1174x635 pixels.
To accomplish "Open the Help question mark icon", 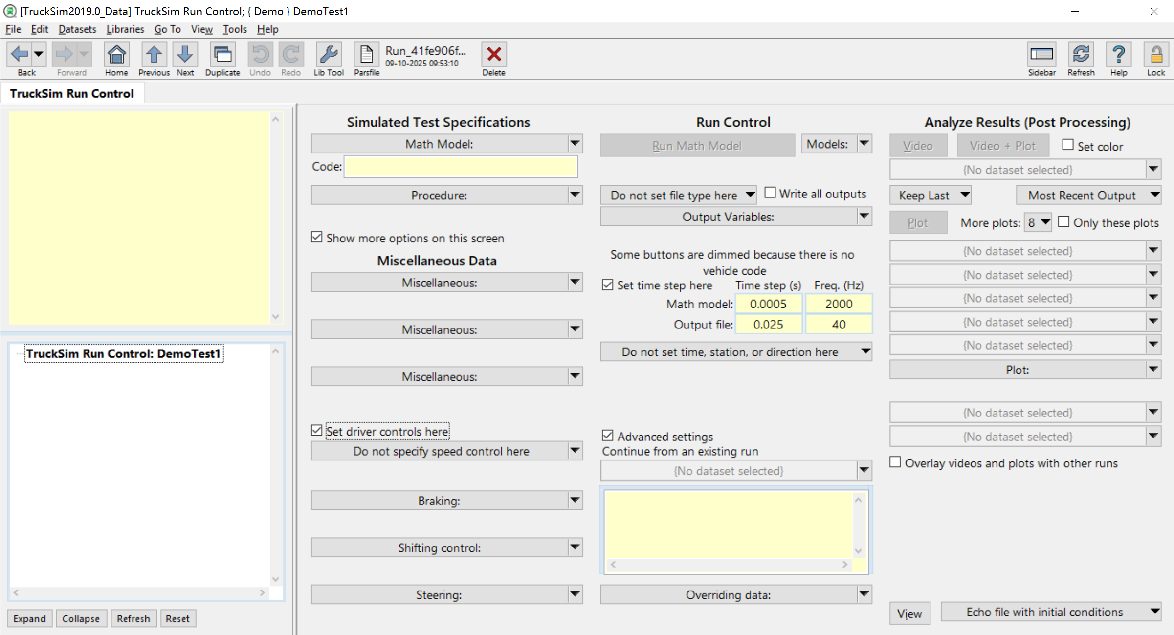I will (1118, 54).
